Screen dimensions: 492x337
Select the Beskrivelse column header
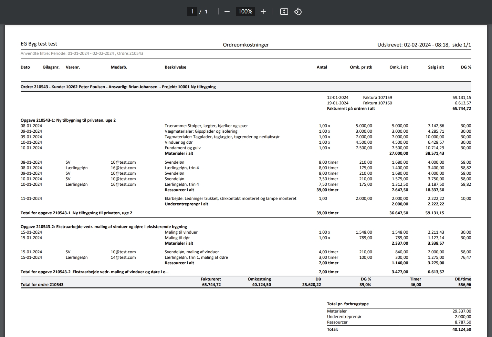coord(175,67)
